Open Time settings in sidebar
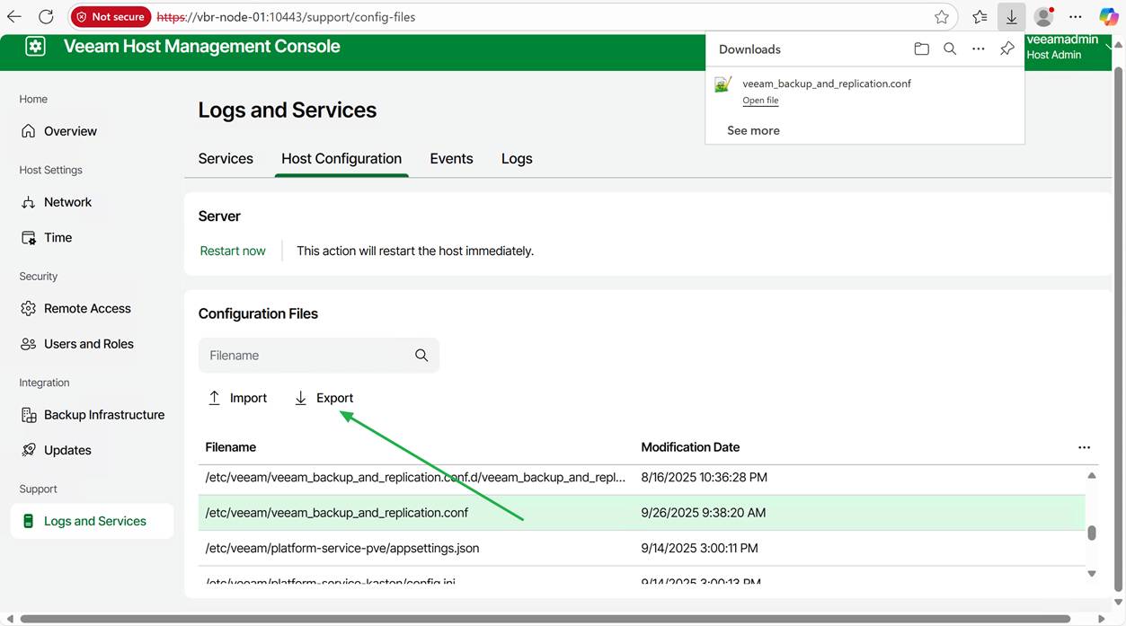Viewport: 1126px width, 626px height. point(58,238)
